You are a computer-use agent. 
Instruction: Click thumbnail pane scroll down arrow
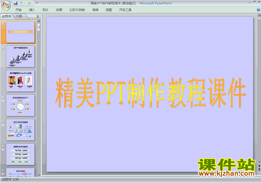coord(39,175)
